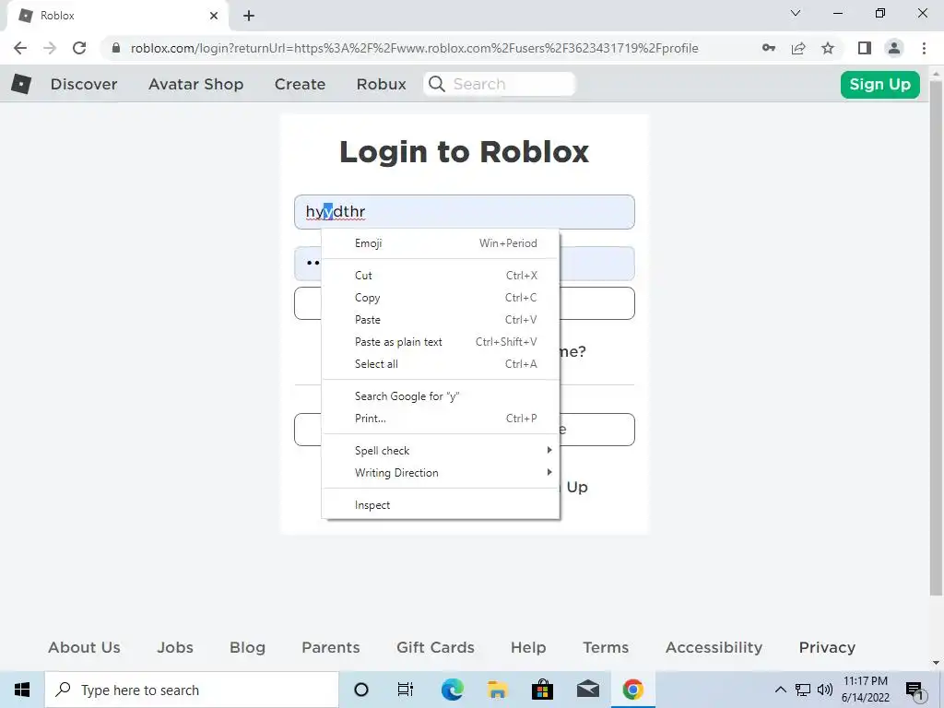Click the share page icon
The width and height of the screenshot is (944, 708).
pyautogui.click(x=798, y=48)
